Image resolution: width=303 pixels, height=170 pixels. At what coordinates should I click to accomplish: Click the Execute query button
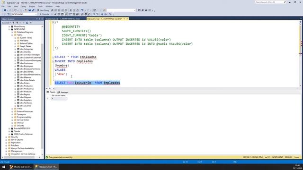pyautogui.click(x=44, y=14)
